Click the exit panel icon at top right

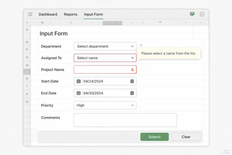click(x=202, y=14)
